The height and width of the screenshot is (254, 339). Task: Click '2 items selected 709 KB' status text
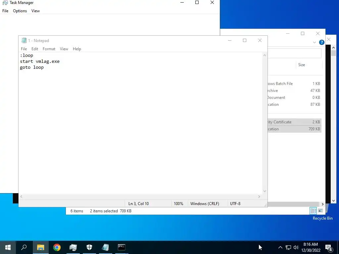point(111,211)
